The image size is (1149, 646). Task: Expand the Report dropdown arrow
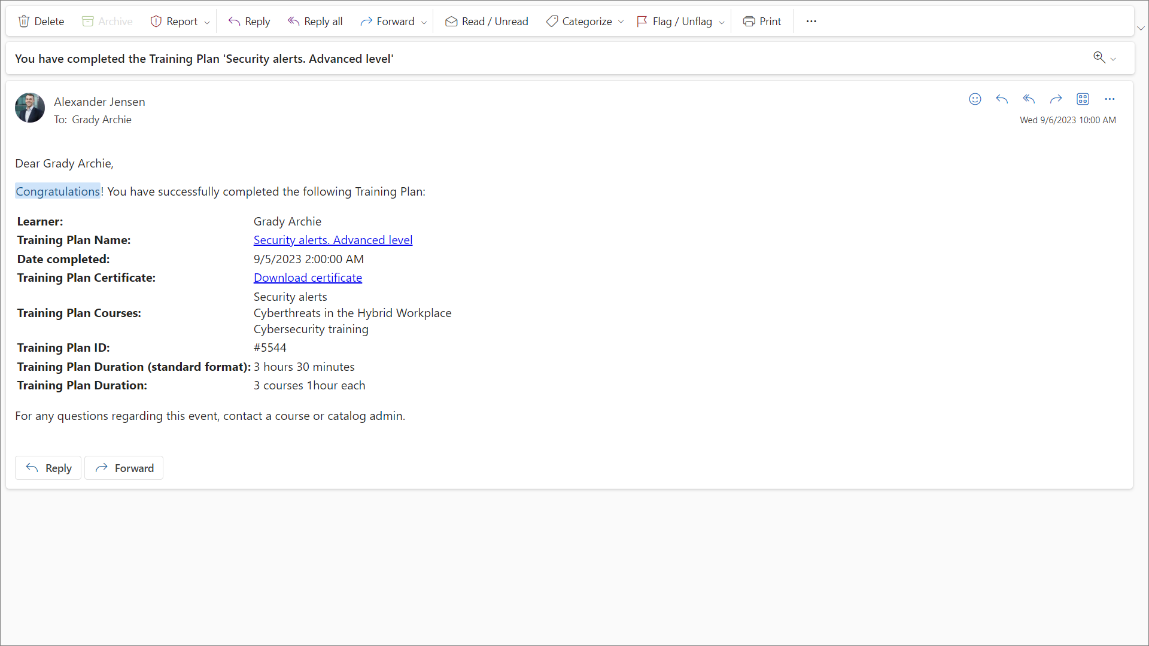pyautogui.click(x=207, y=22)
